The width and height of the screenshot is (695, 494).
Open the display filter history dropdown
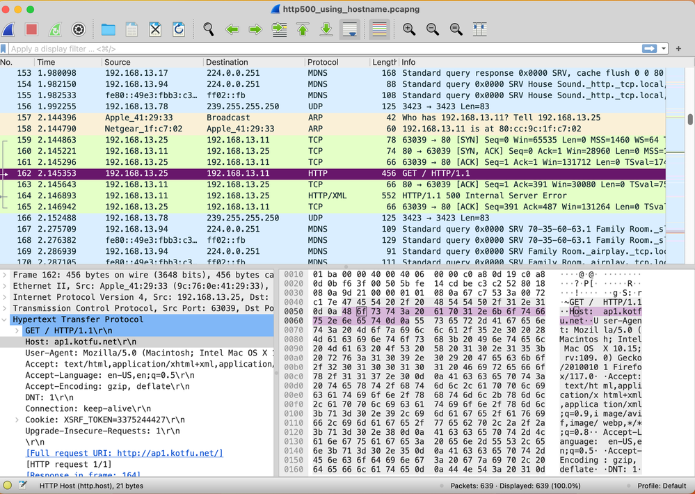(x=664, y=49)
